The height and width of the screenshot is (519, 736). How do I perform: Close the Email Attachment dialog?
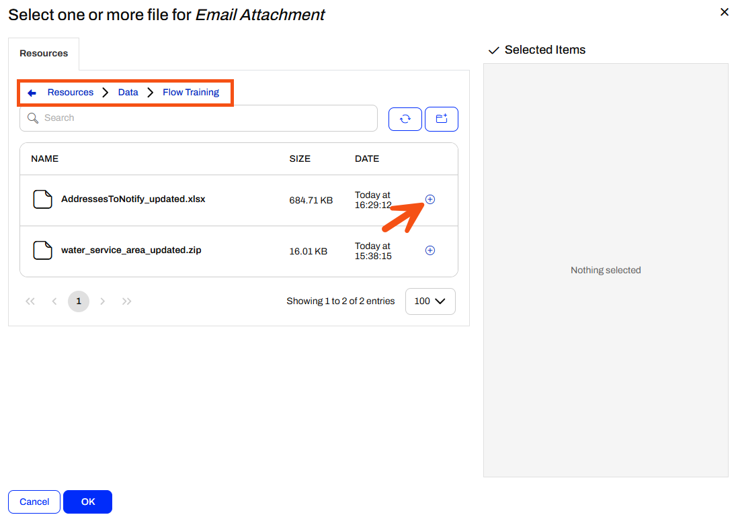tap(725, 12)
